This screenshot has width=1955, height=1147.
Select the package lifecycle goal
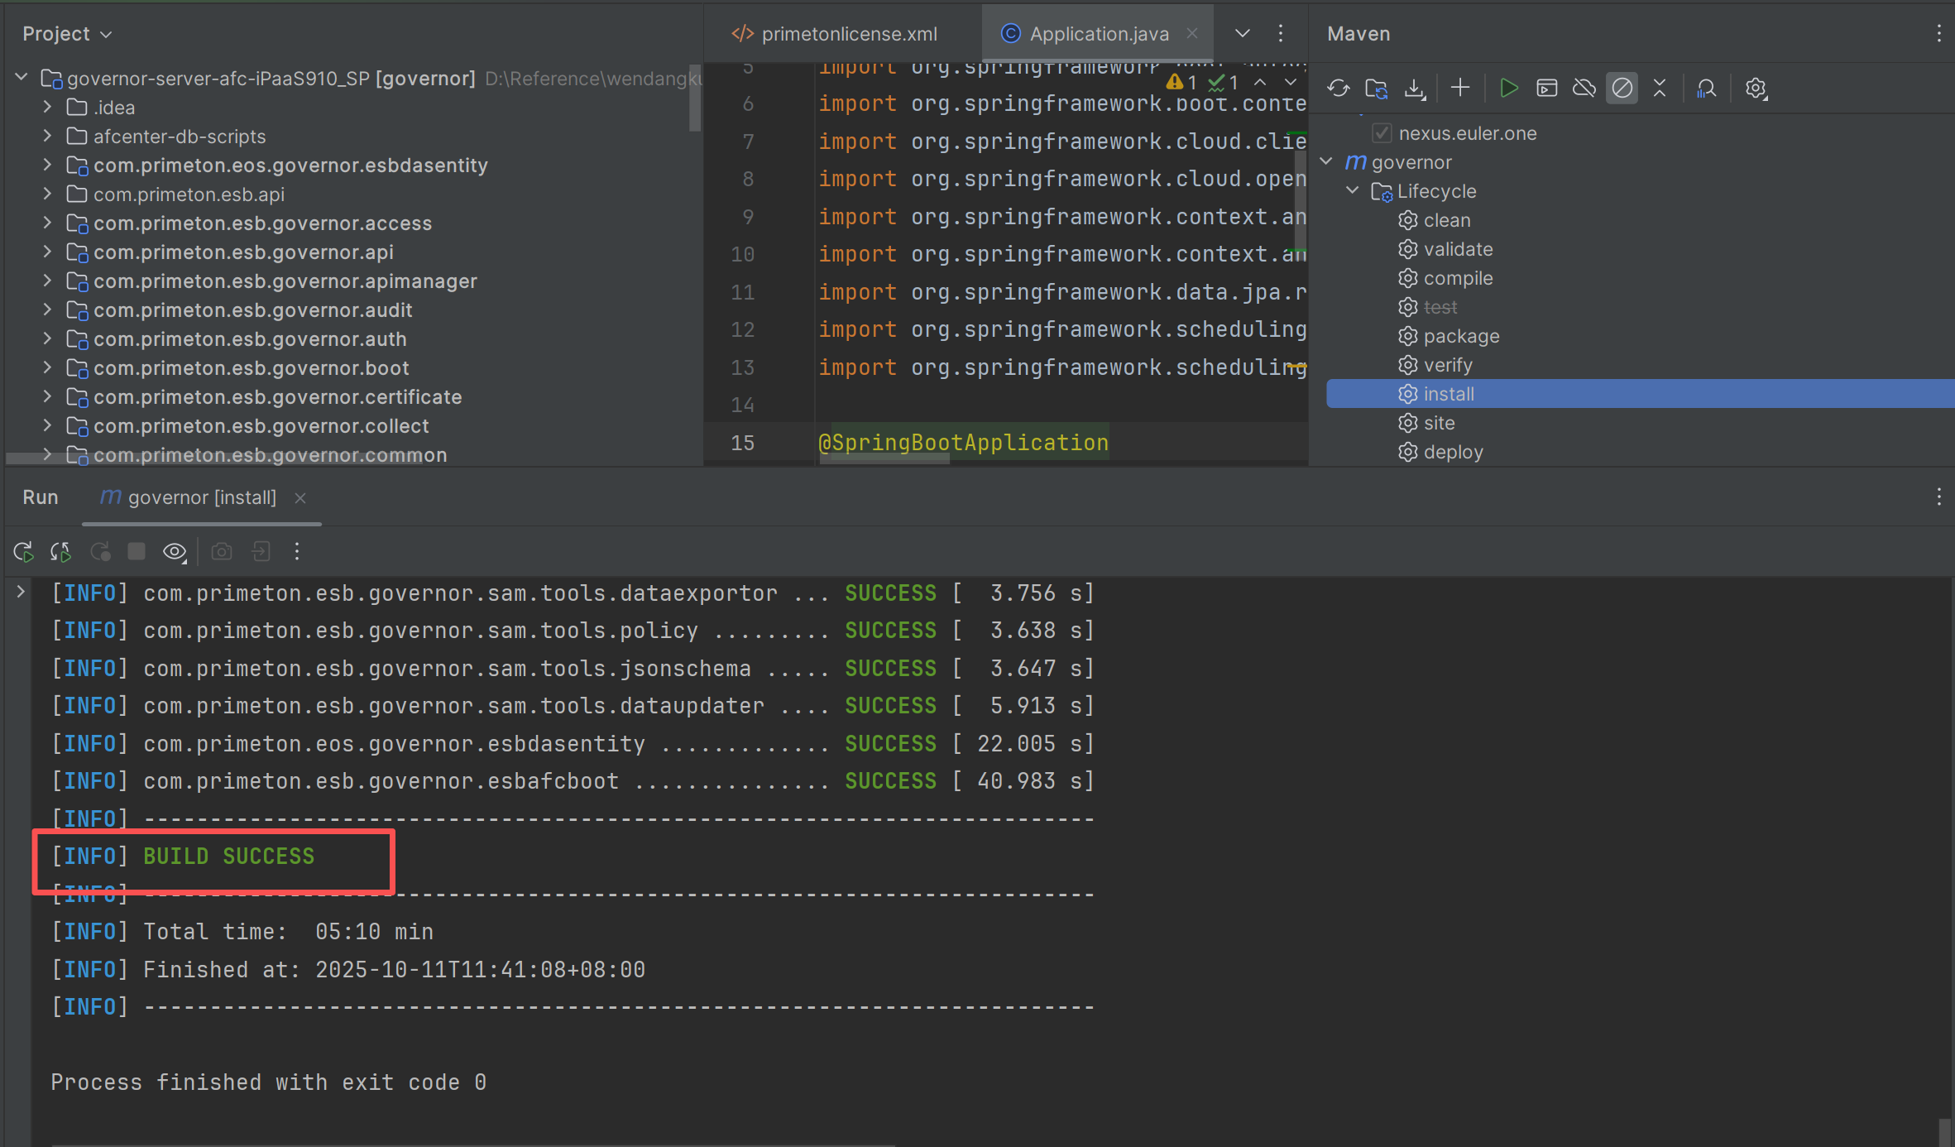[x=1460, y=336]
